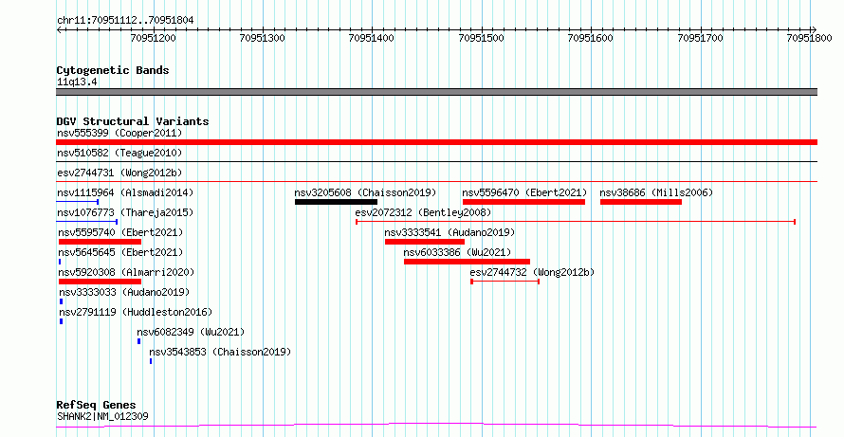Click the 70951400 ruler label

(372, 38)
